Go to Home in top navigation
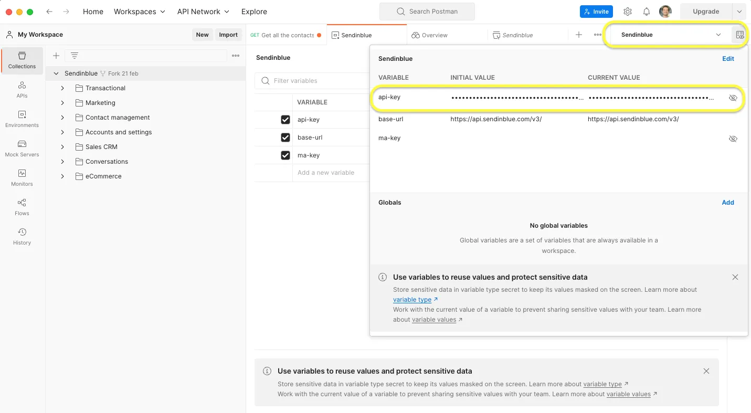Screen dimensions: 751x413 pyautogui.click(x=93, y=12)
